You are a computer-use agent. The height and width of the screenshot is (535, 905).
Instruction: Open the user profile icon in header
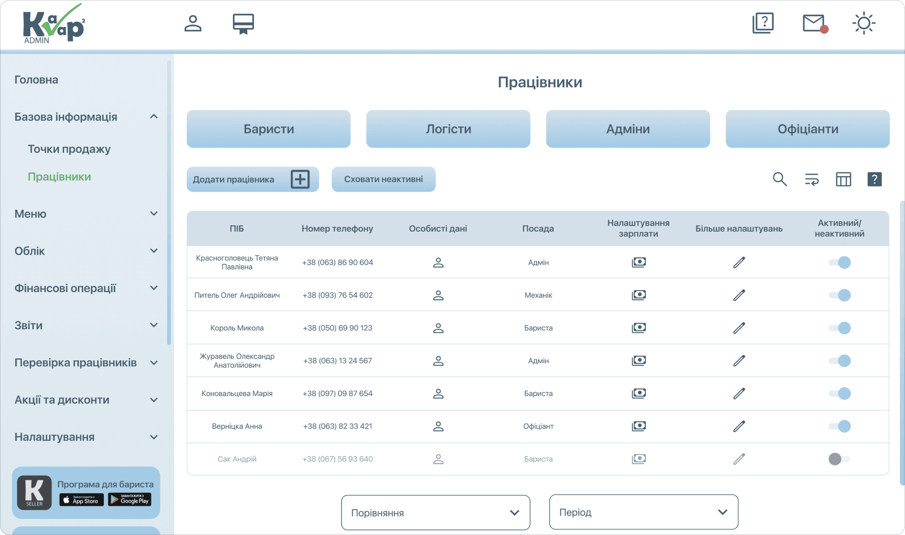[193, 23]
